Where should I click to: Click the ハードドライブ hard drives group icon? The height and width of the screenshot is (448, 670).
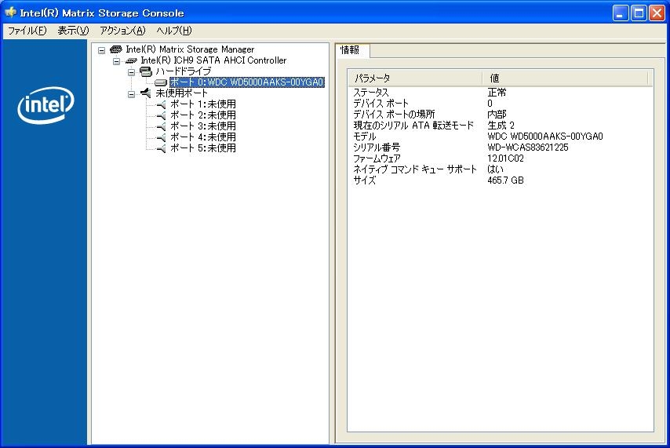click(x=146, y=71)
